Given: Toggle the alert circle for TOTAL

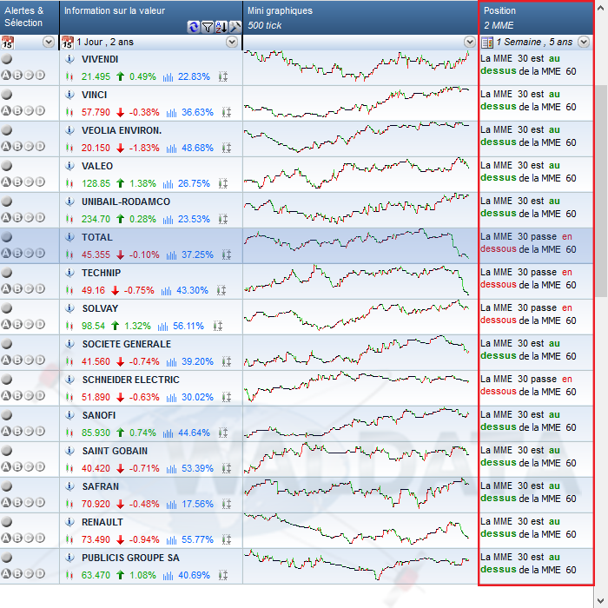Looking at the screenshot, I should [7, 237].
